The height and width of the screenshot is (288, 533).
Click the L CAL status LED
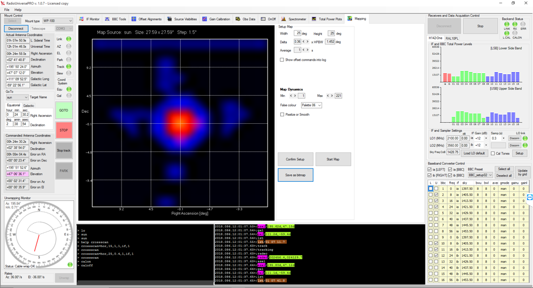pos(507,33)
